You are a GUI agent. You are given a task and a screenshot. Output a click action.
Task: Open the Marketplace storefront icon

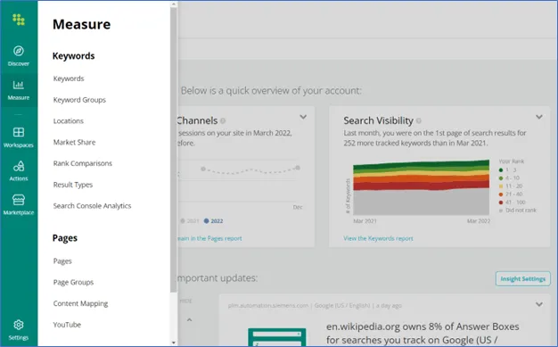(x=19, y=200)
